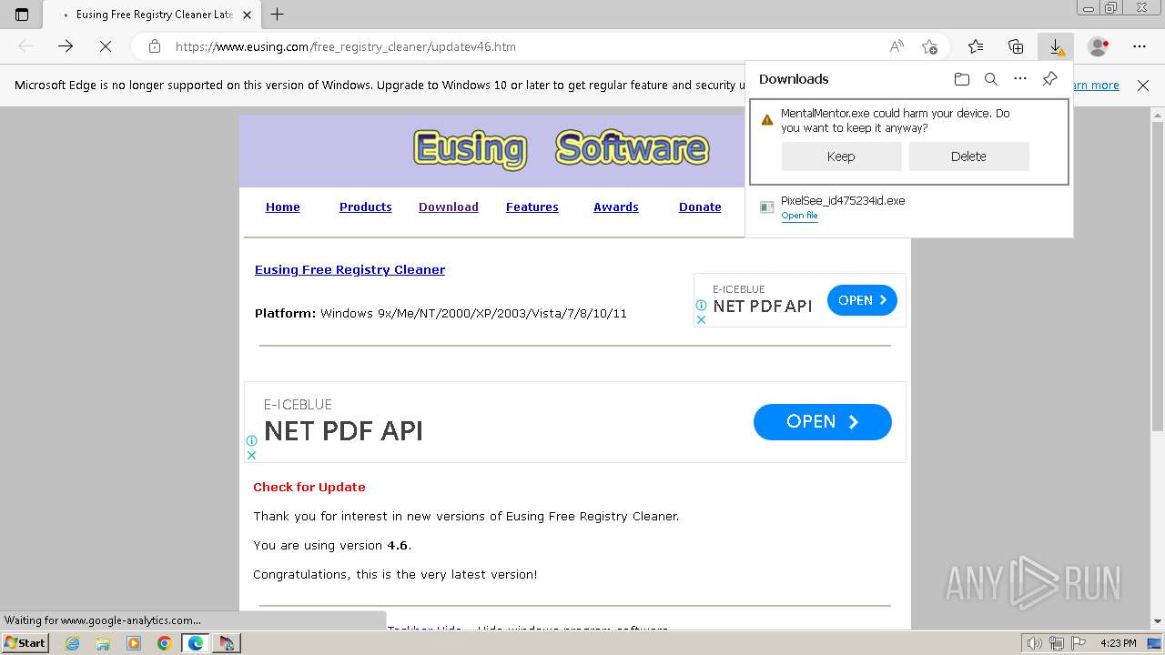Close the Eusing Free Registry Cleaner tab
The width and height of the screenshot is (1165, 655).
point(247,15)
